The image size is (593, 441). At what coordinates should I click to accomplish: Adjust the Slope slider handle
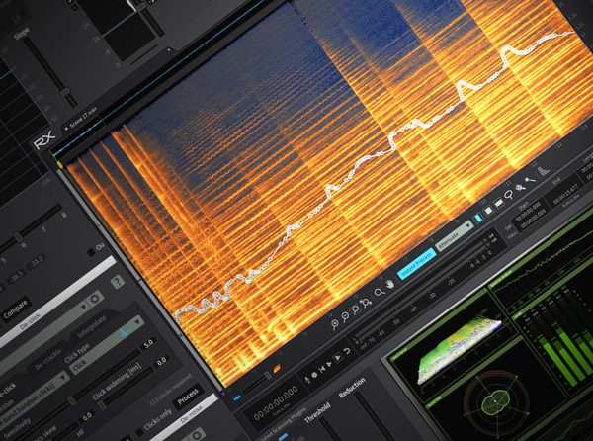(65, 92)
